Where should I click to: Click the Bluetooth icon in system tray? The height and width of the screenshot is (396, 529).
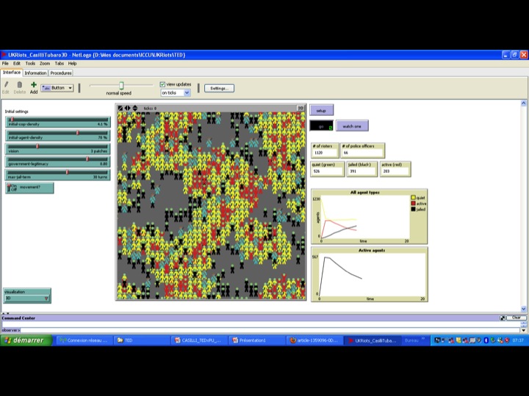pyautogui.click(x=486, y=340)
